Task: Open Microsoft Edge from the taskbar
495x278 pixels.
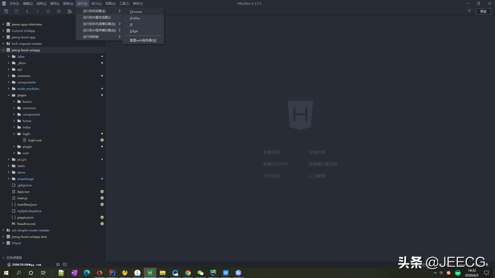Action: pyautogui.click(x=87, y=273)
